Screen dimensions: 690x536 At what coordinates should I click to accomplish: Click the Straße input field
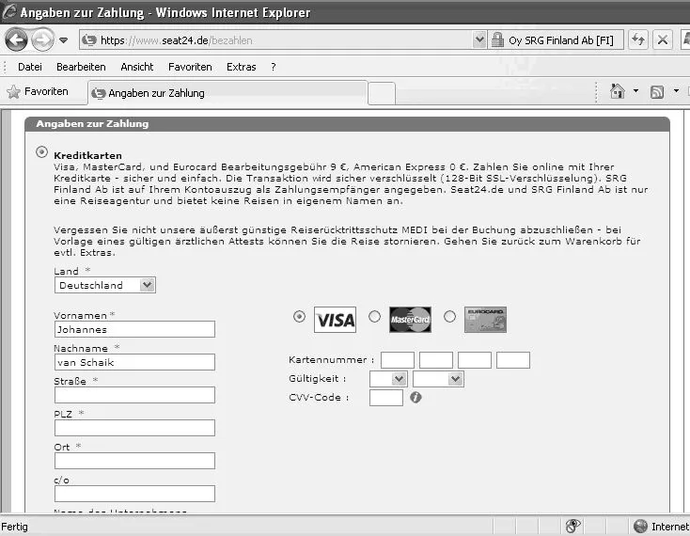[x=134, y=395]
